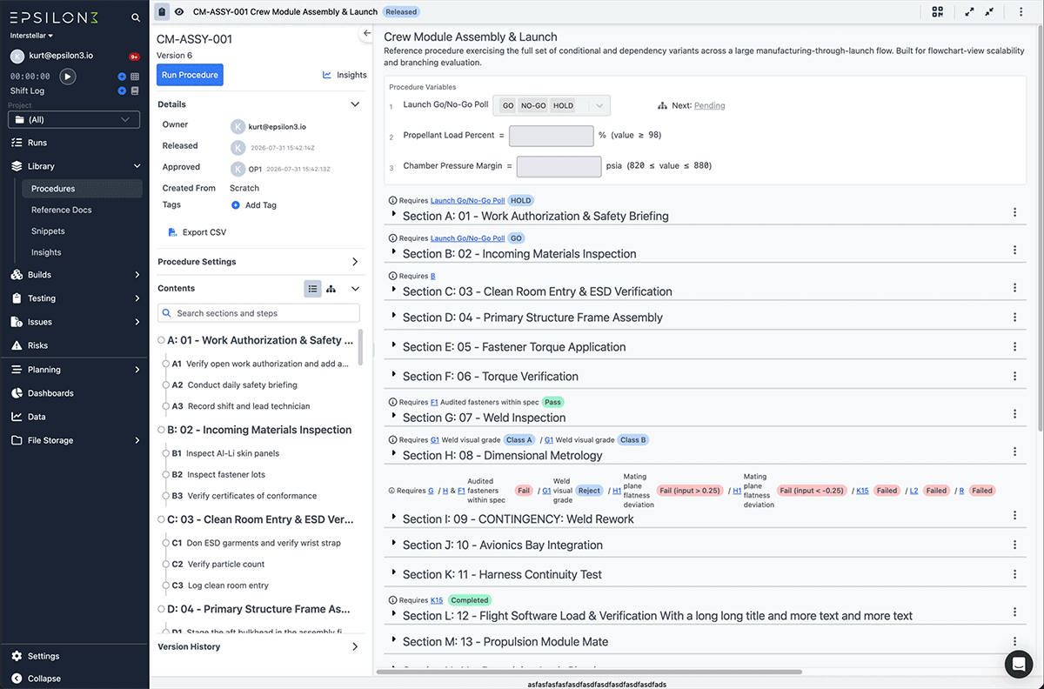
Task: Click the Next step hierarchy icon
Action: (x=663, y=106)
